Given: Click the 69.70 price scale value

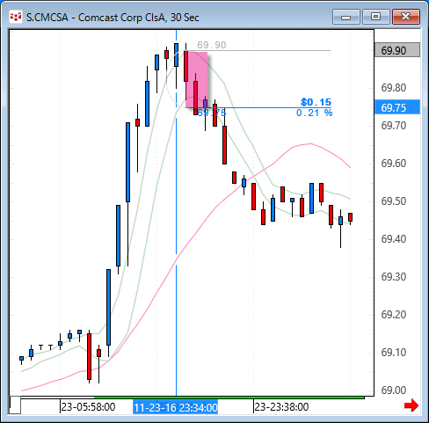Looking at the screenshot, I should click(x=394, y=126).
